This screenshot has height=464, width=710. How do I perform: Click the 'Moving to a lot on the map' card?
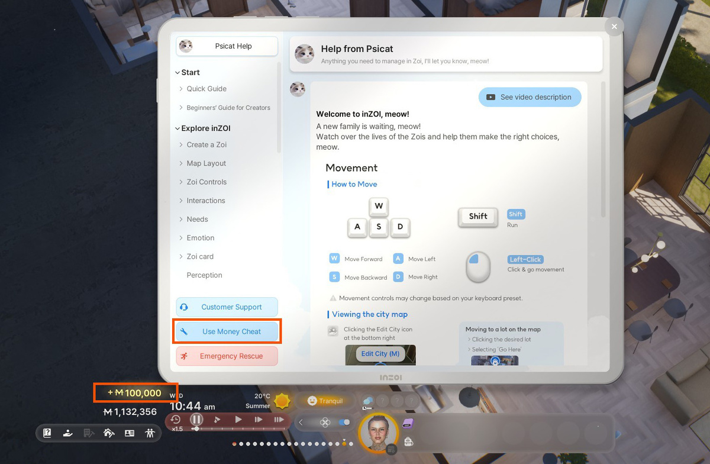coord(511,344)
